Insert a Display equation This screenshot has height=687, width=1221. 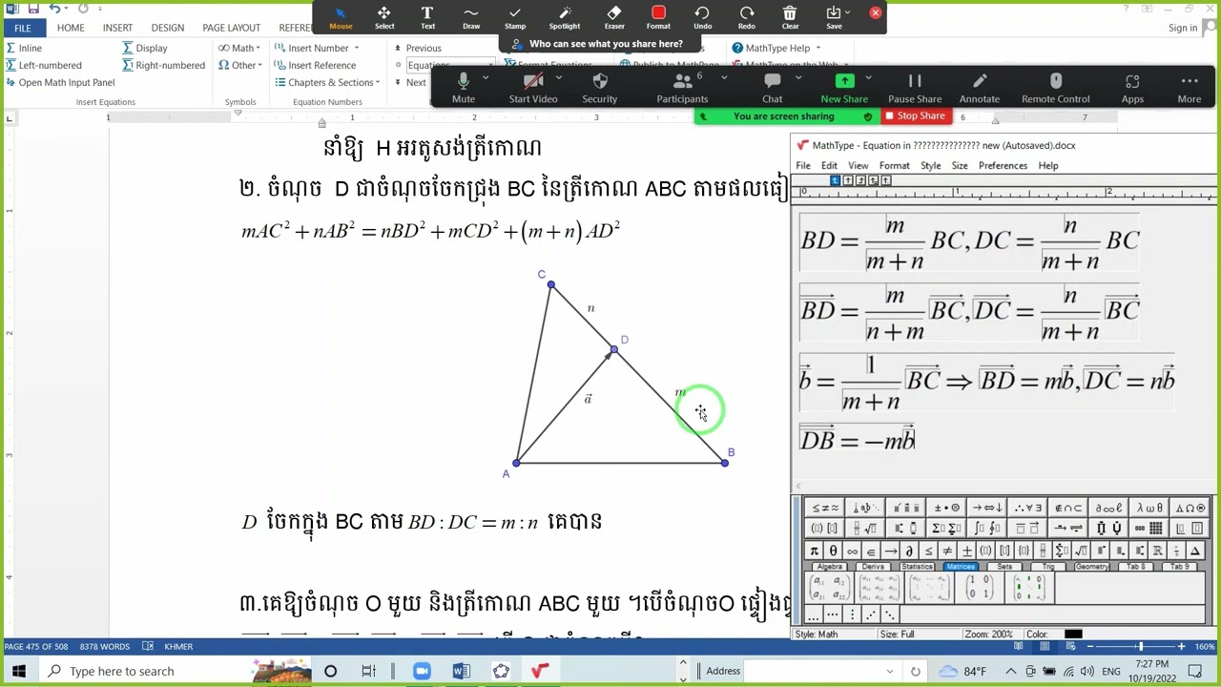point(145,48)
